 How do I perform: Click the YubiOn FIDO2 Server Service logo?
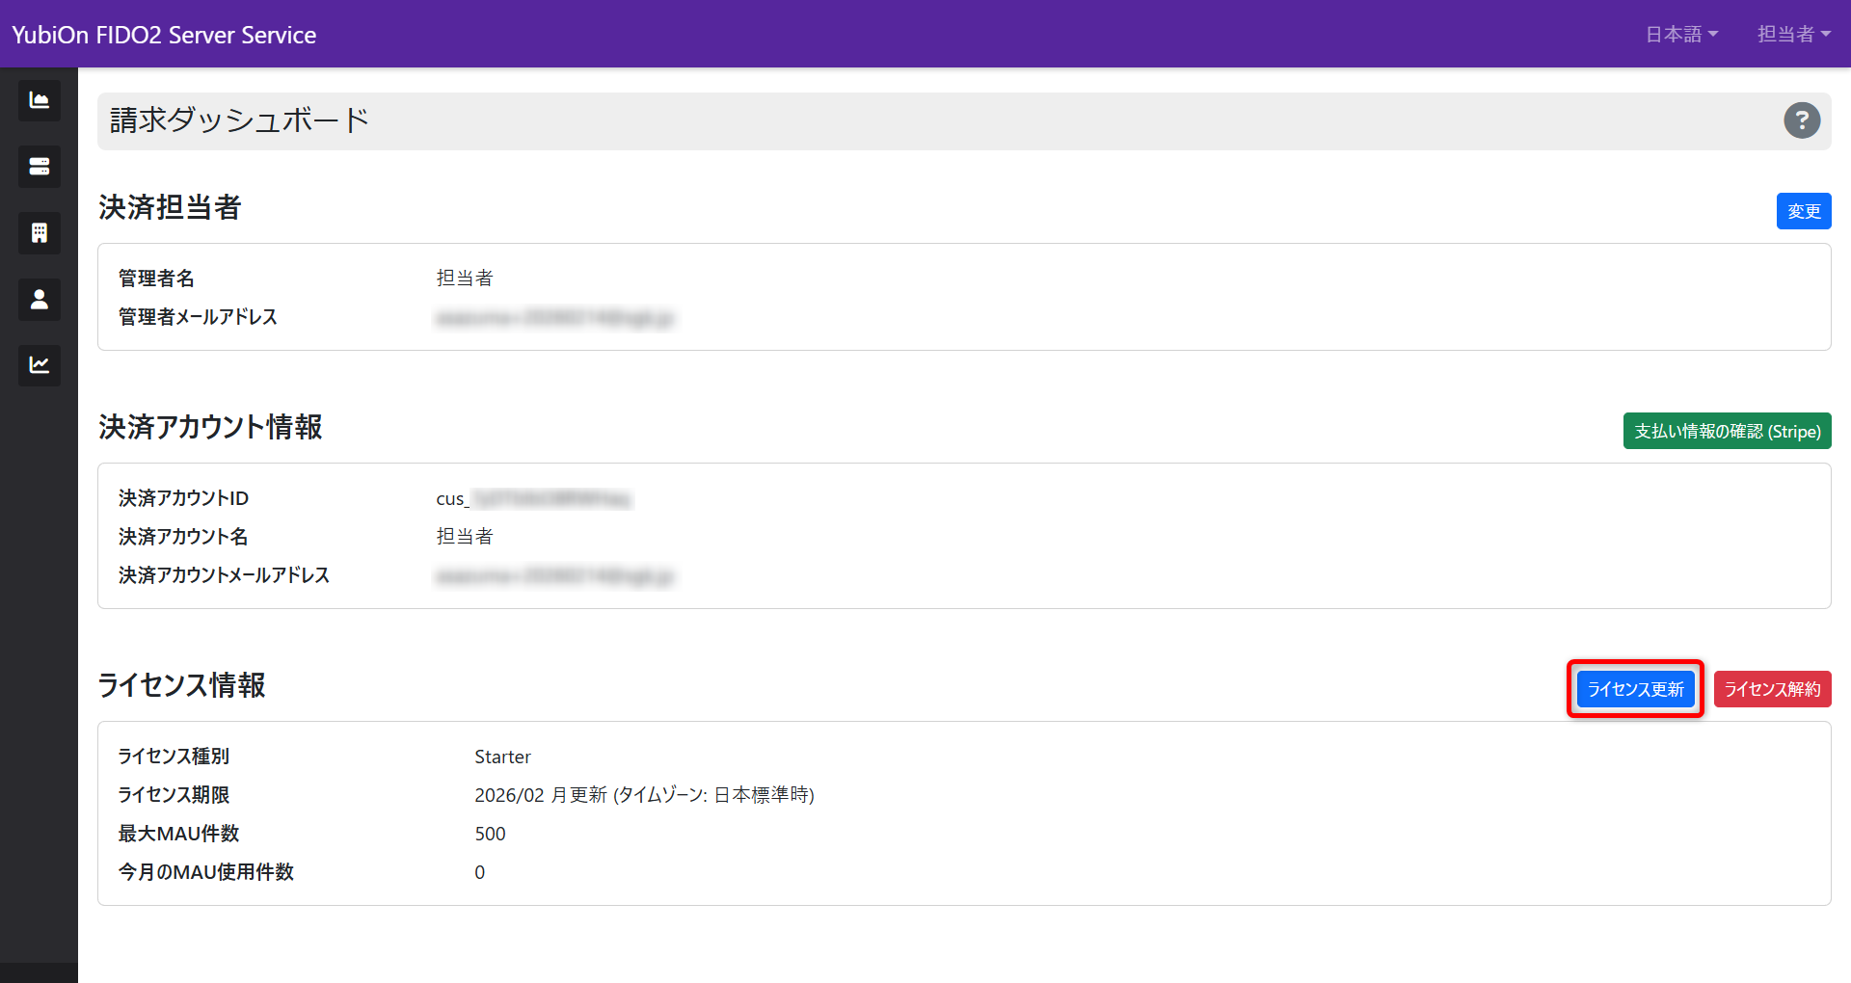coord(163,34)
